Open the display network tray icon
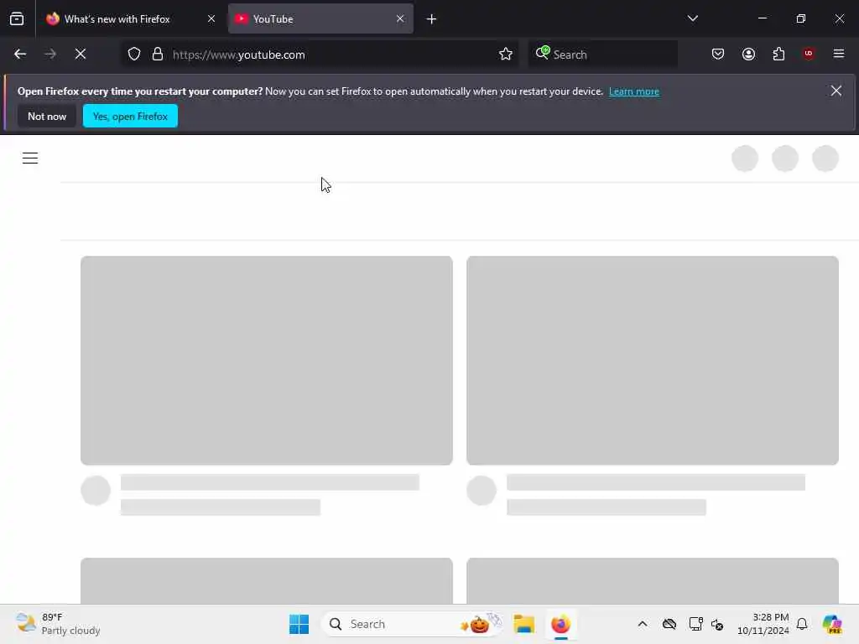The width and height of the screenshot is (859, 644). 695,624
